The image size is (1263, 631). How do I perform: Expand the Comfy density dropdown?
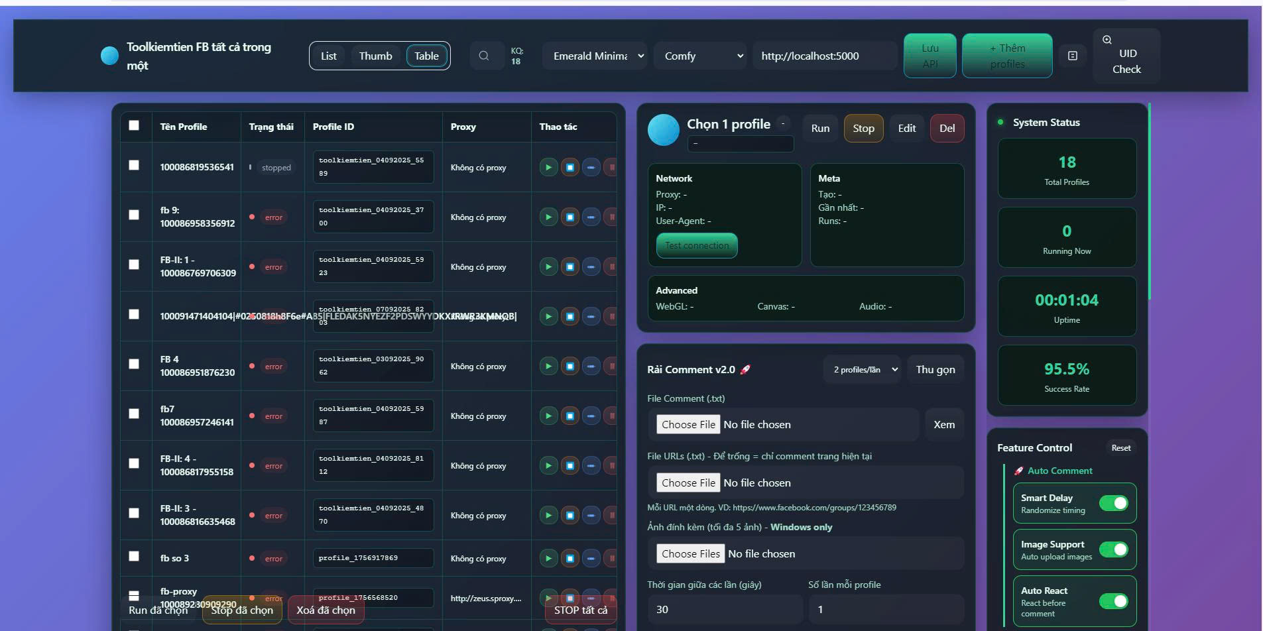pos(701,56)
